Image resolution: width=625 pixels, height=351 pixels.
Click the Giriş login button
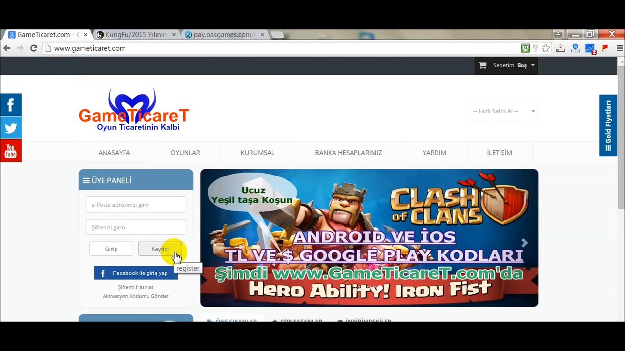tap(111, 249)
